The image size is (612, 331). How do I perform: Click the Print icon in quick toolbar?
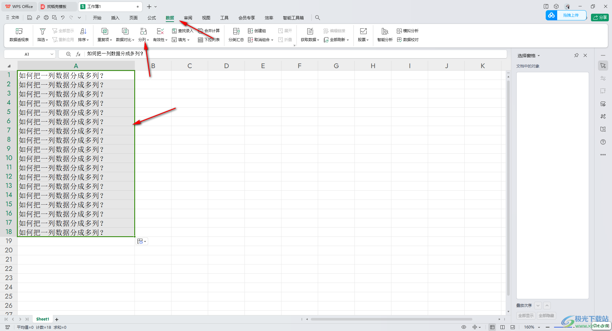click(x=46, y=18)
